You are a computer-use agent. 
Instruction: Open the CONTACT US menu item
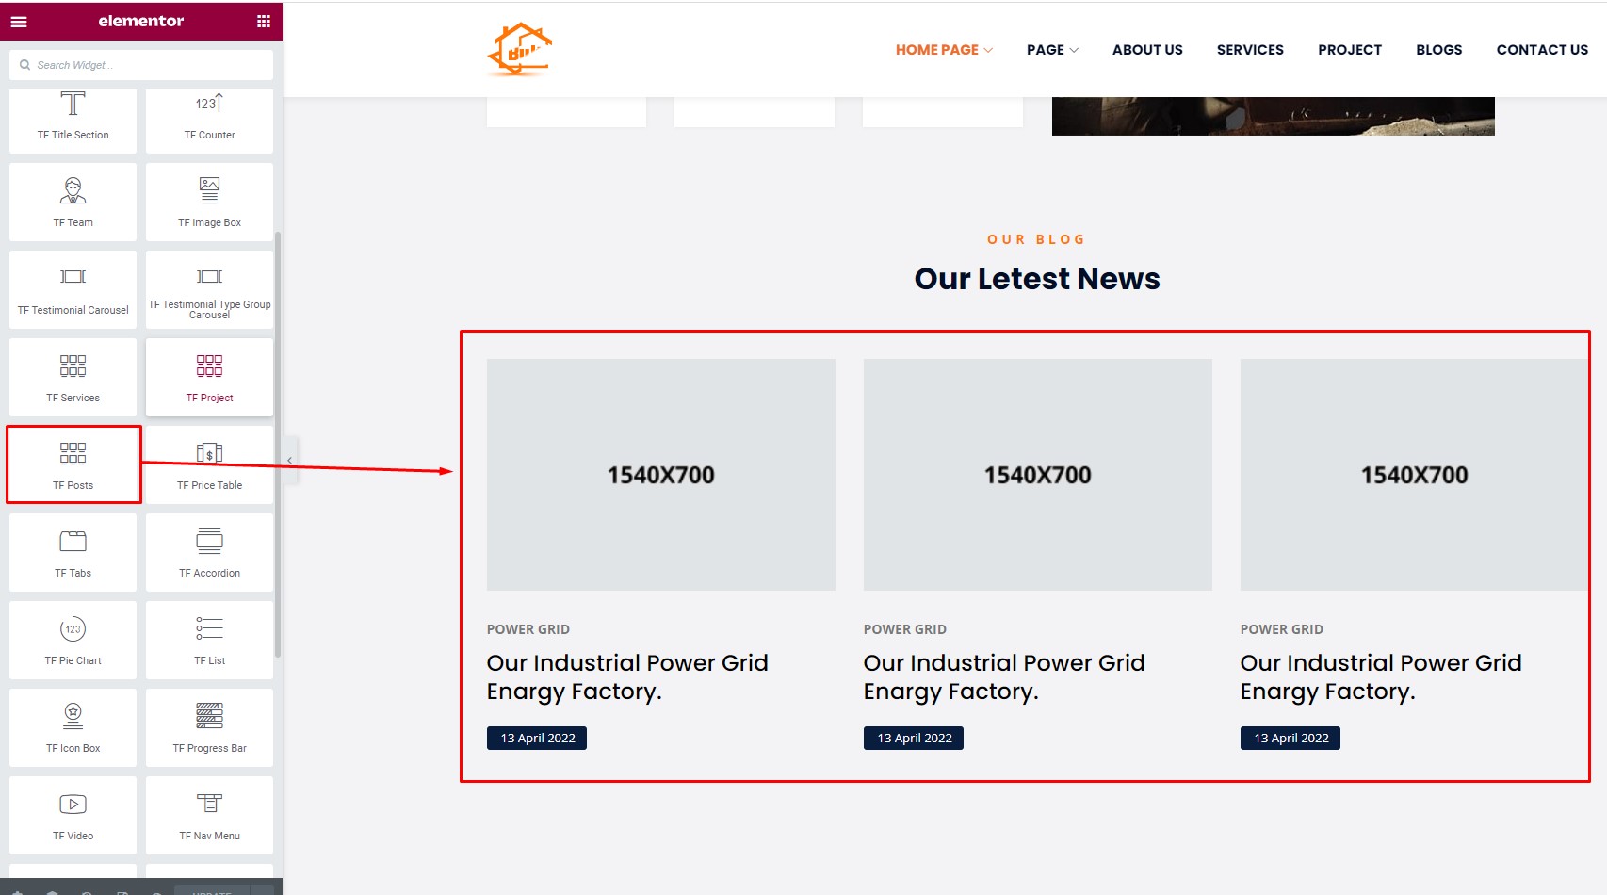coord(1542,50)
